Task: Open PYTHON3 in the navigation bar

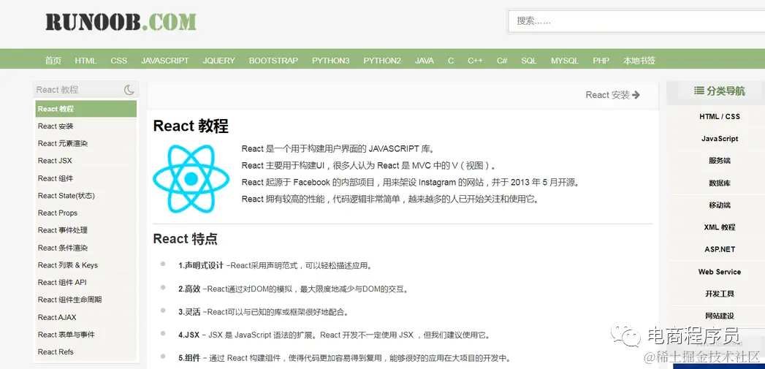Action: pos(331,61)
